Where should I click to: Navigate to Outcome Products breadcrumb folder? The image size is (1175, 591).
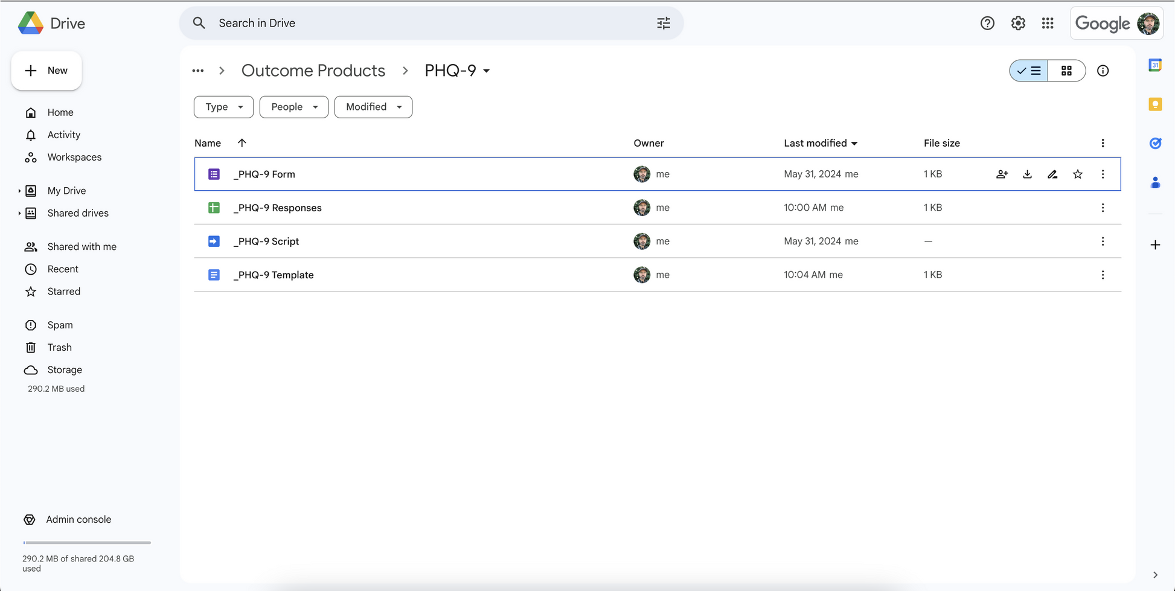[313, 71]
